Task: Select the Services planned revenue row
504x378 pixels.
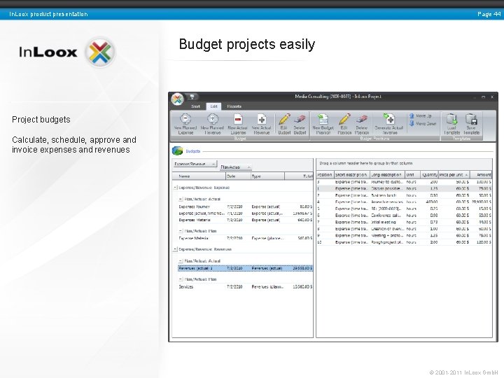Action: coord(245,287)
